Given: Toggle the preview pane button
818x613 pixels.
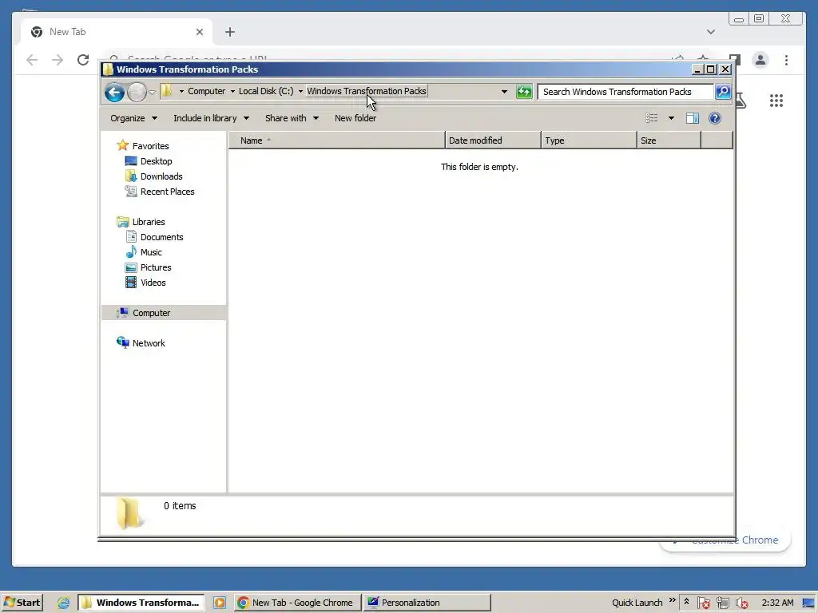Looking at the screenshot, I should (x=693, y=118).
